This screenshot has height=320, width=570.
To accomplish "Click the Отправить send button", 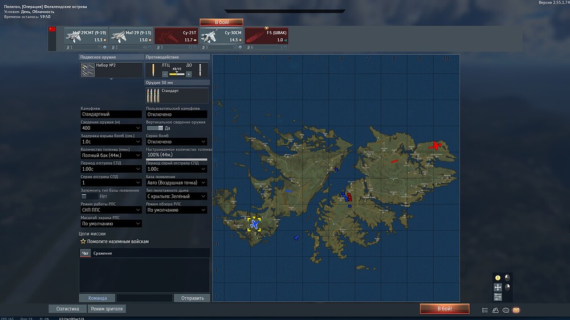I will (192, 298).
